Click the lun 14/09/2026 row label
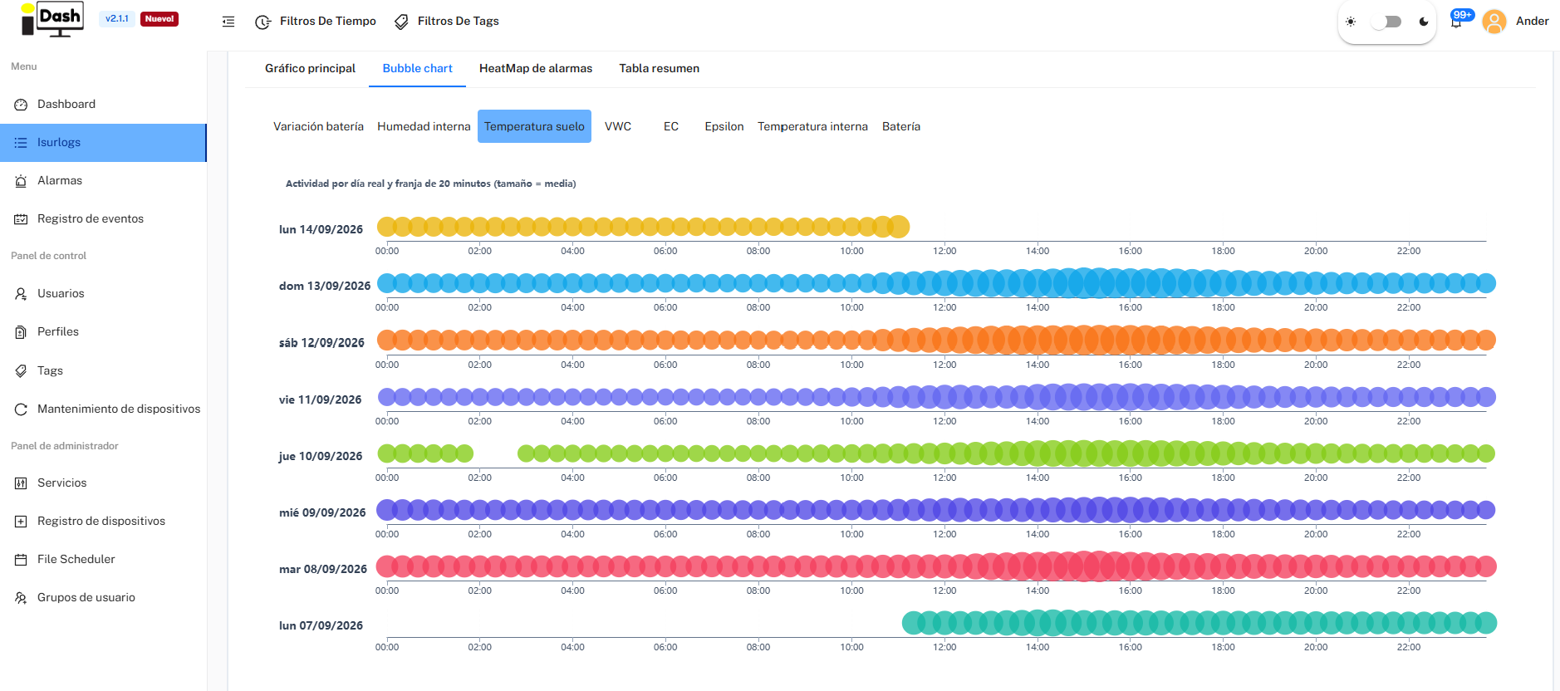 point(321,230)
